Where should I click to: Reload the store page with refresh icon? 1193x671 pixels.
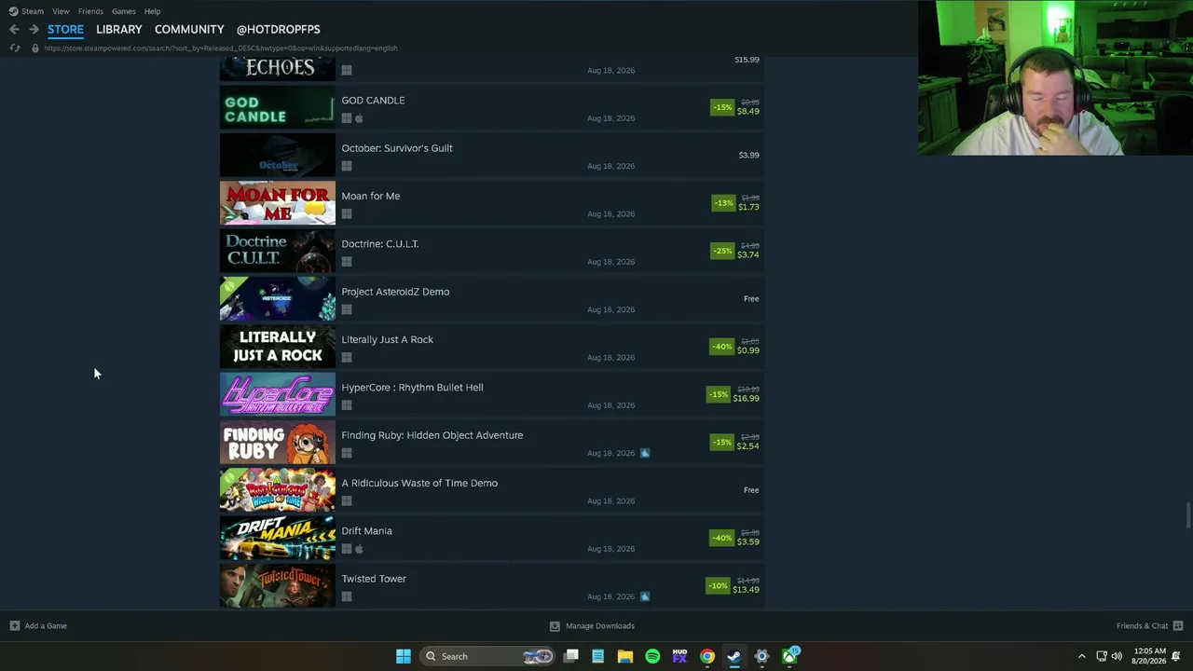click(x=14, y=48)
